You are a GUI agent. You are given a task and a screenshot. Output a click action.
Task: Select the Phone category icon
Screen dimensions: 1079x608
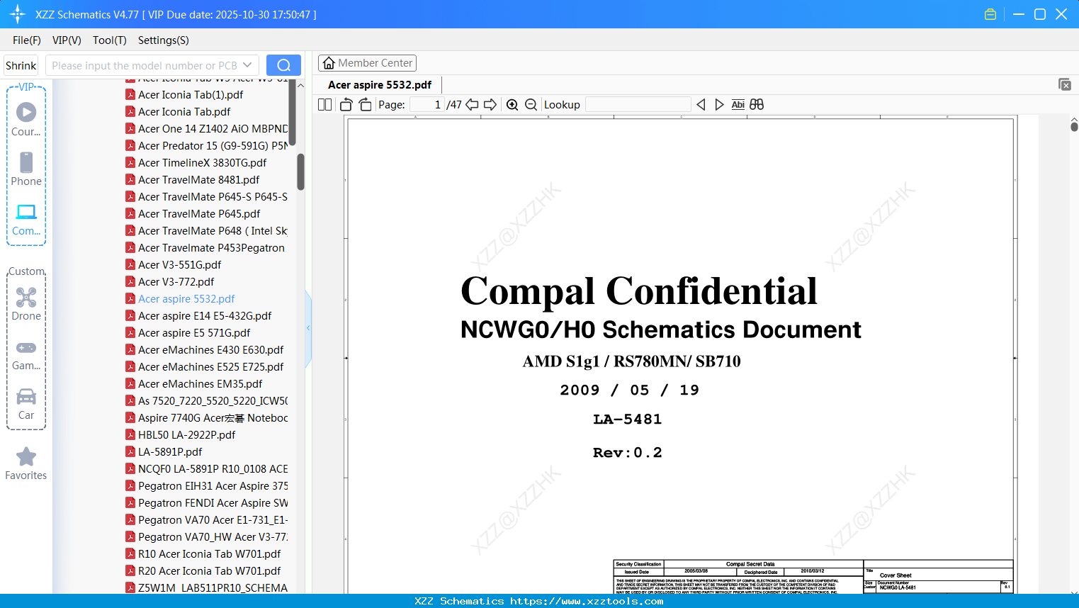[x=26, y=169]
